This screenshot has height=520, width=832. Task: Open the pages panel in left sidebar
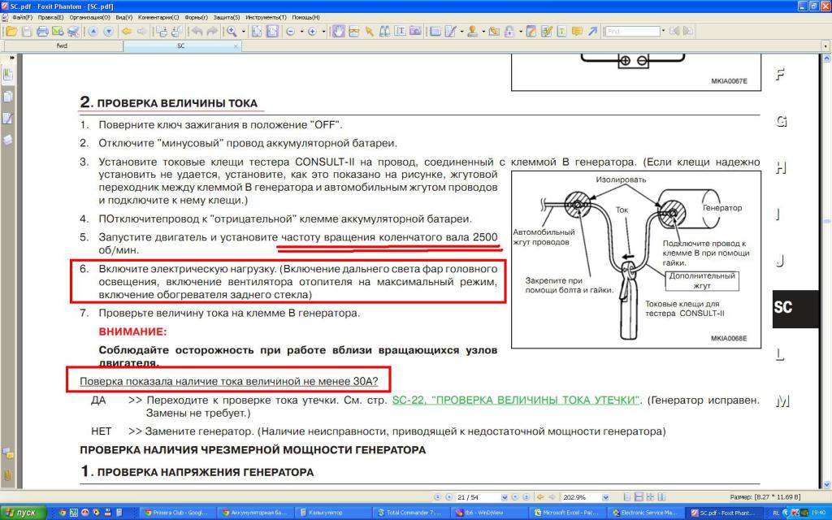coord(8,97)
